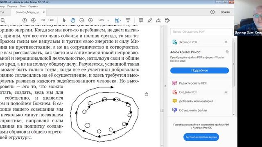Click the tools search field

pyautogui.click(x=201, y=32)
